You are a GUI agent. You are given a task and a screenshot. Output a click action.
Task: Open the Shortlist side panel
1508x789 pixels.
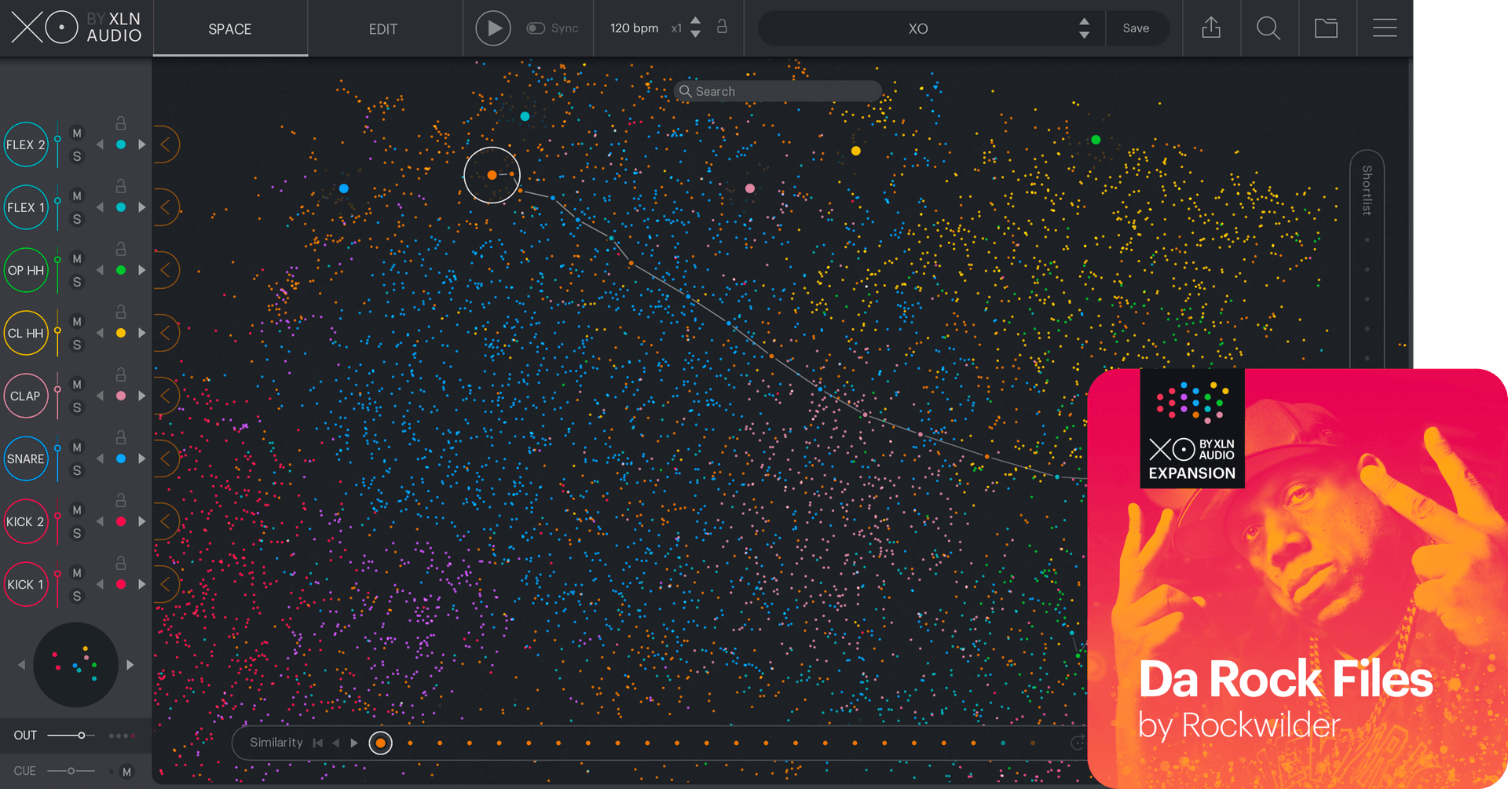[x=1367, y=190]
